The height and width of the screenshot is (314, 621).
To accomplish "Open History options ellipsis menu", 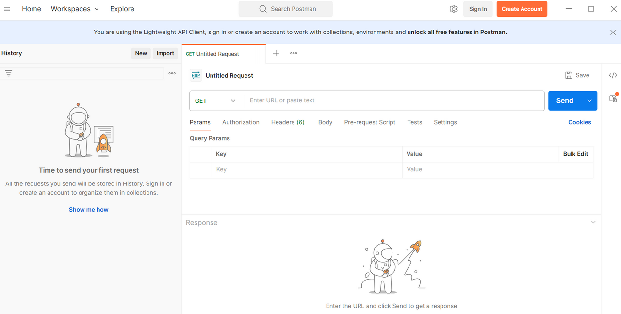I will tap(172, 73).
